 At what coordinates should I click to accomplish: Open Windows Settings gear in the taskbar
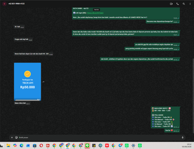pyautogui.click(x=133, y=145)
